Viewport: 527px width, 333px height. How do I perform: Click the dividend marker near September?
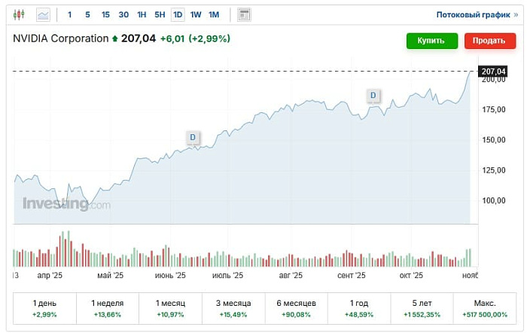[x=373, y=95]
